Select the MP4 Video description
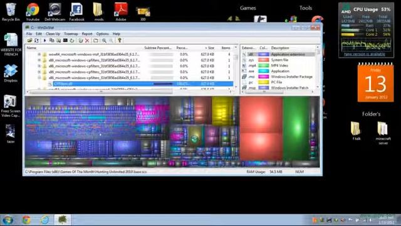 click(279, 65)
